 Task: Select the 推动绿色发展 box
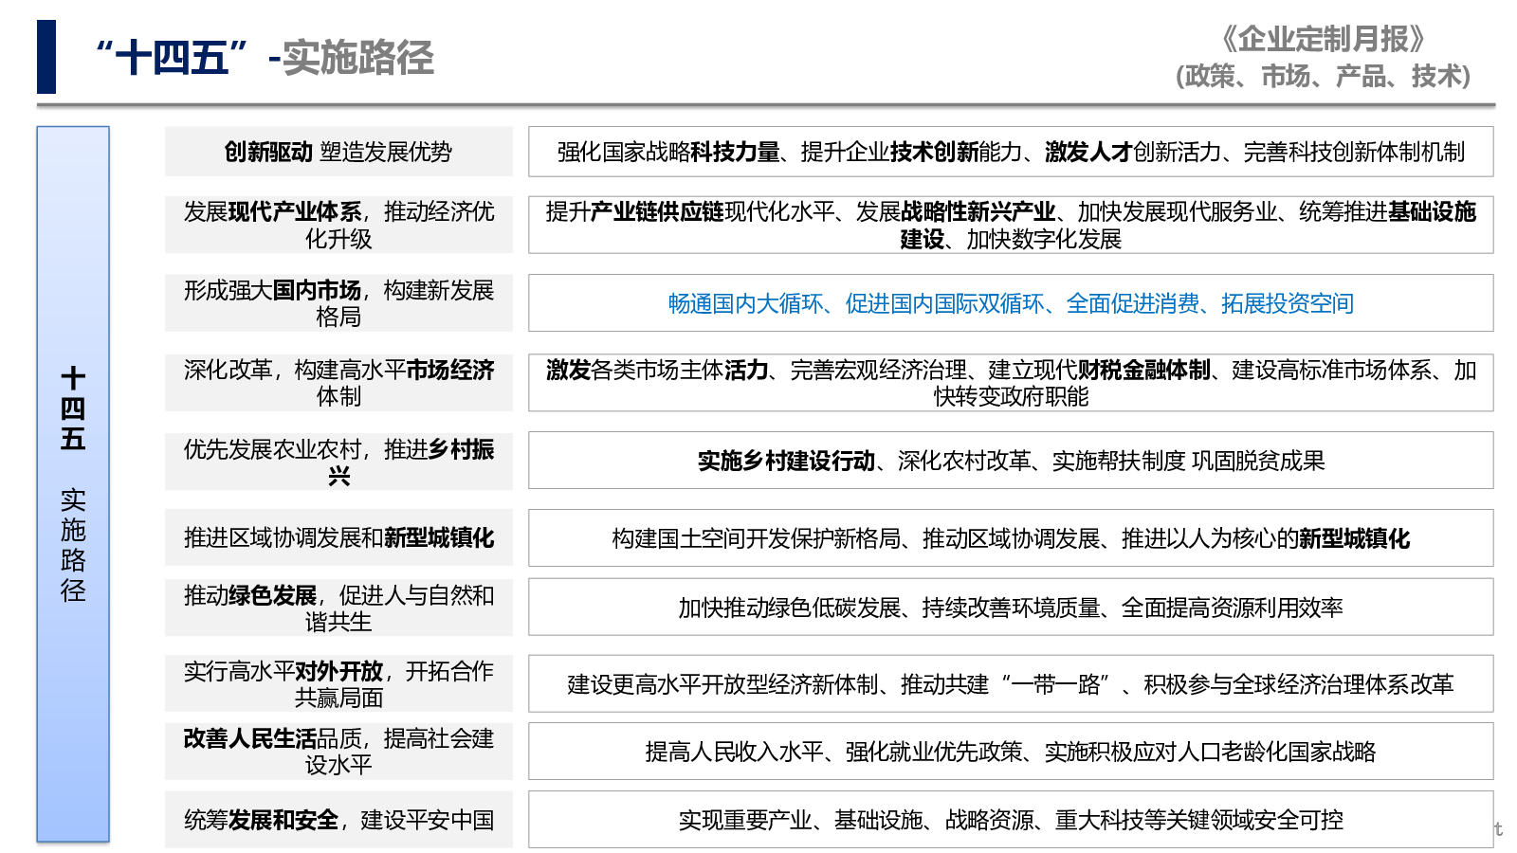(x=338, y=608)
